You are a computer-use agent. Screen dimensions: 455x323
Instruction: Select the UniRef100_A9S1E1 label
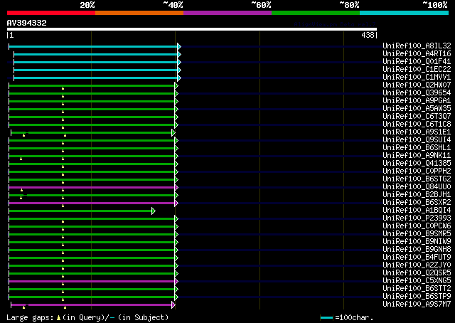(417, 132)
